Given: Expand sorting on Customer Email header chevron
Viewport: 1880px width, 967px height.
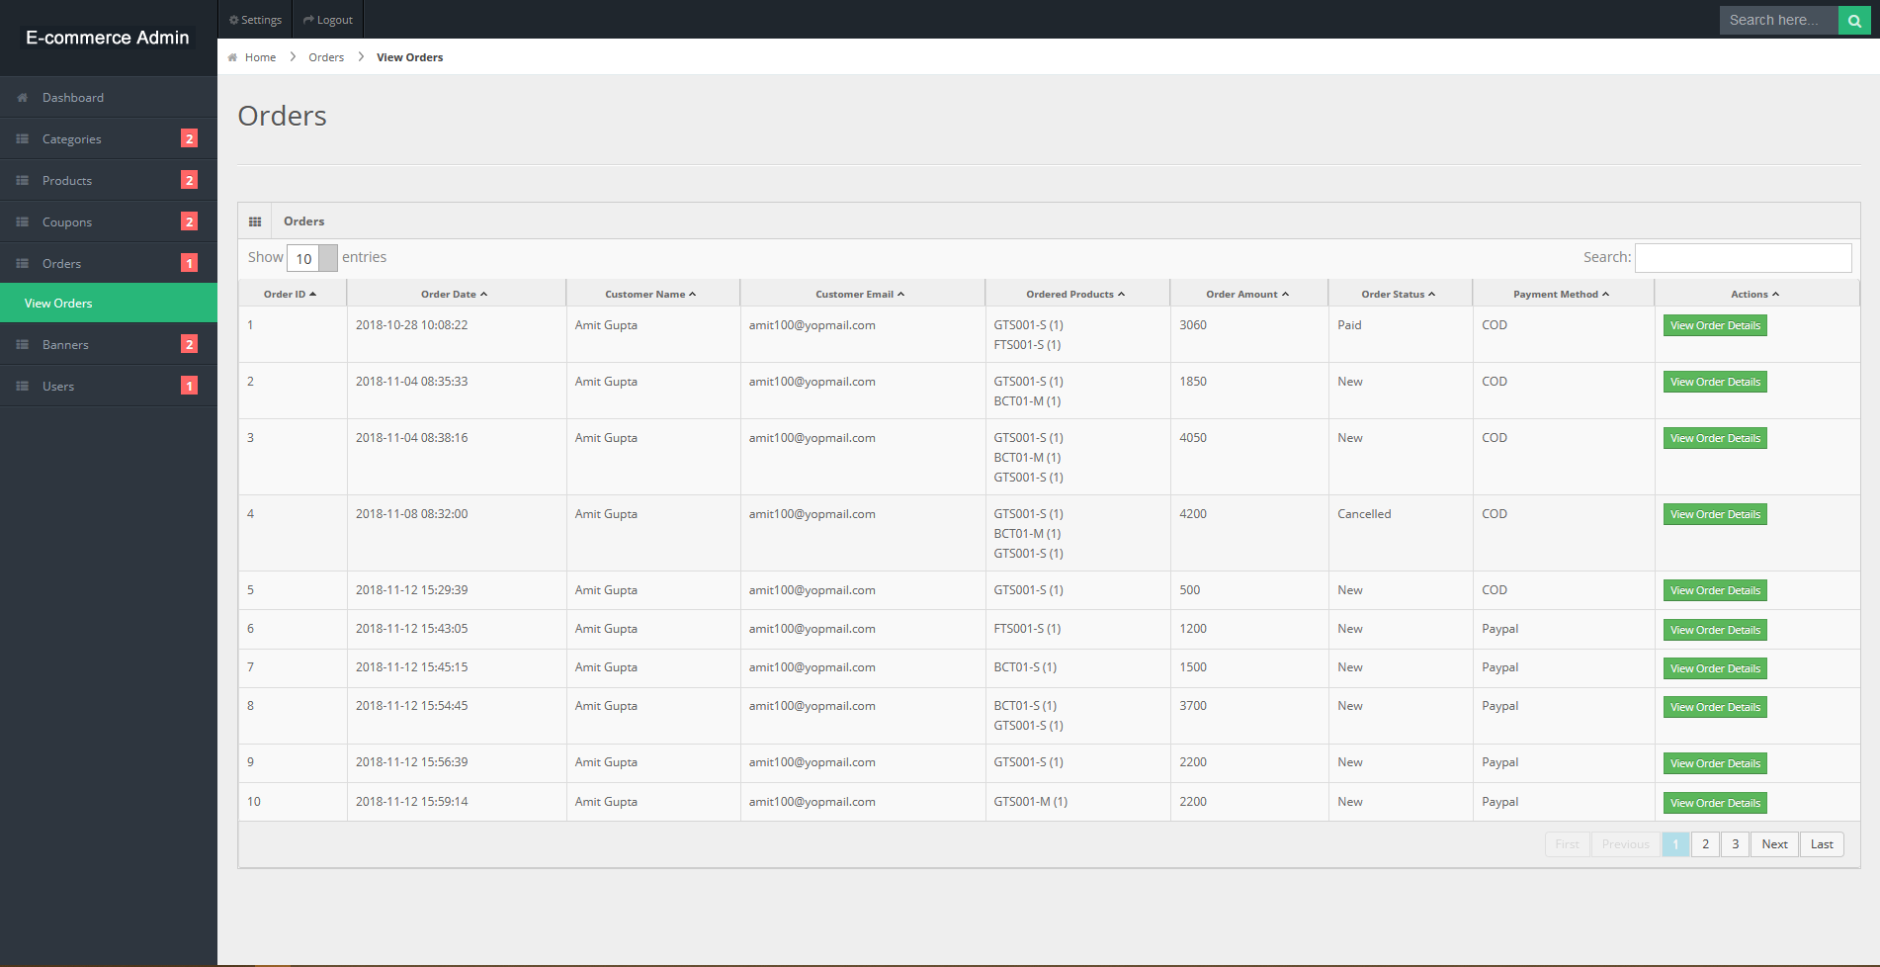Looking at the screenshot, I should tap(900, 293).
